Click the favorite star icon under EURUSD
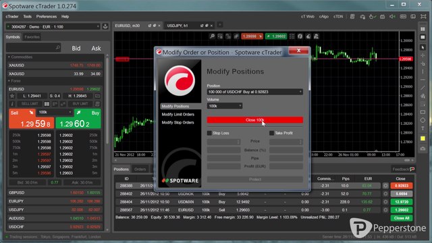Screen dimensions: 432x243 12,96
